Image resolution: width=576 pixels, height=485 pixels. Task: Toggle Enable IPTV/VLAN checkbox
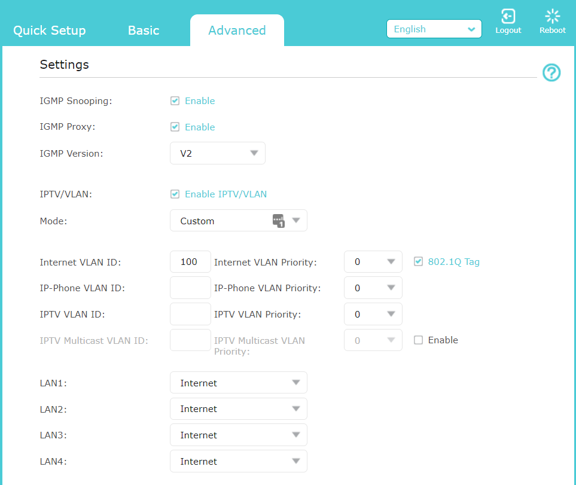click(x=175, y=194)
